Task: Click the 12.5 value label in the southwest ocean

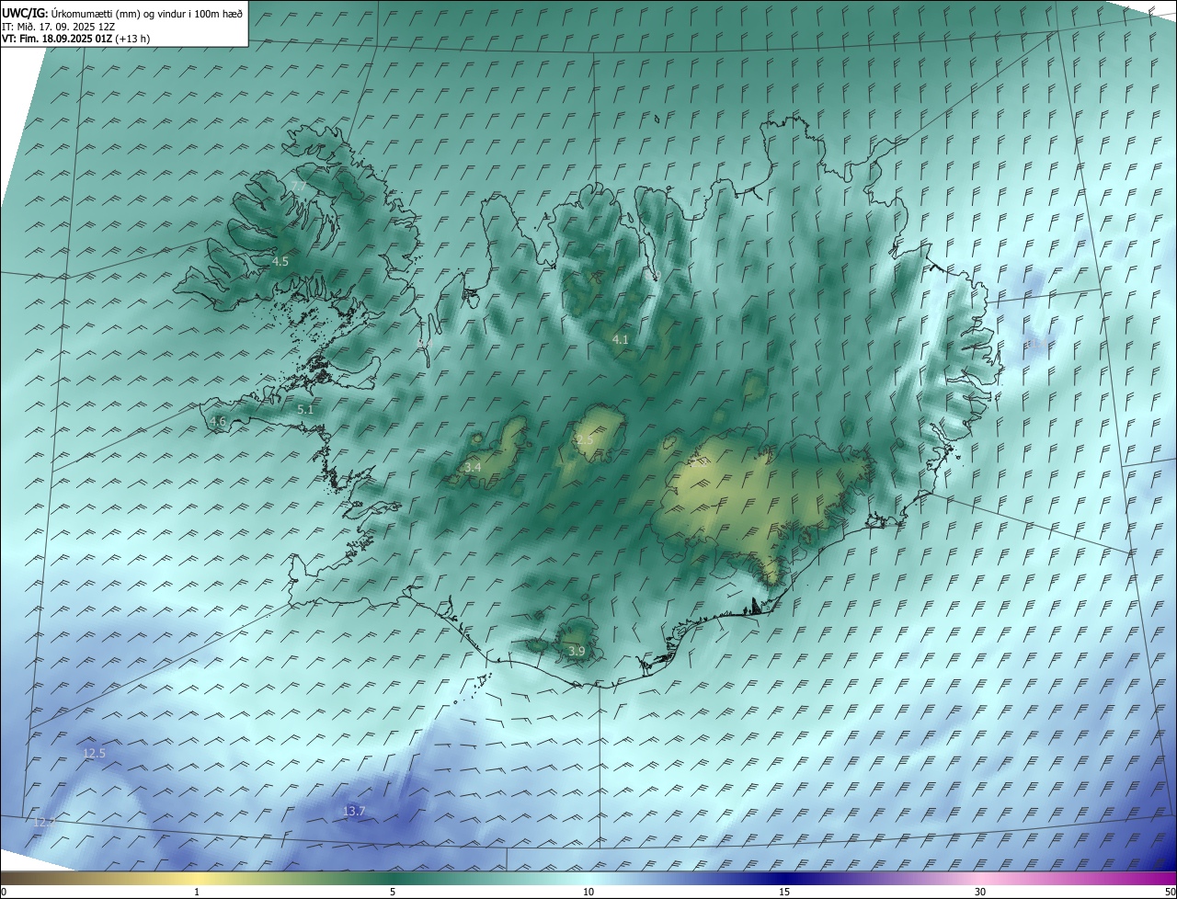Action: pyautogui.click(x=95, y=754)
